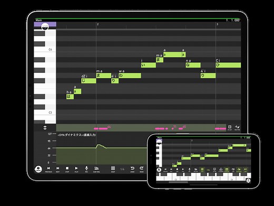Start playback with tablet Play button
The height and width of the screenshot is (206, 274).
[x=76, y=169]
